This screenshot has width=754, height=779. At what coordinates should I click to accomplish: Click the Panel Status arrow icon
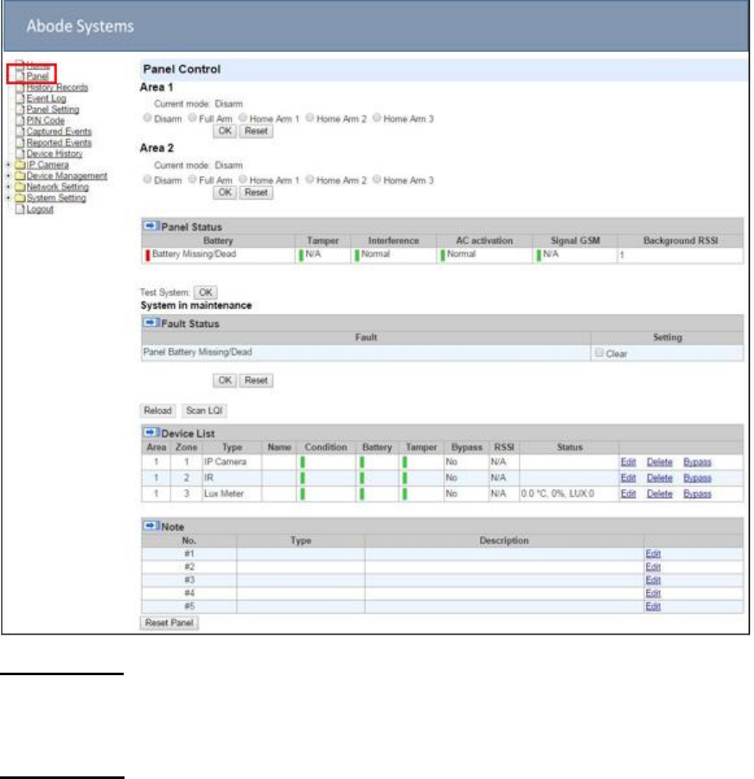pos(151,226)
